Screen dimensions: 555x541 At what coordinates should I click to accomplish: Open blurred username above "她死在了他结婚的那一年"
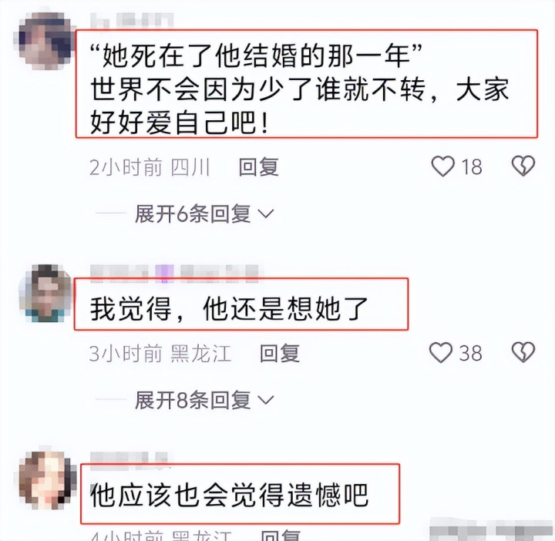pos(132,20)
